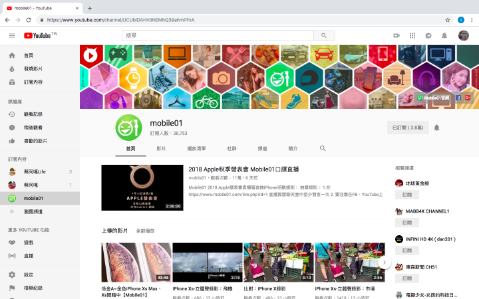Open a new browser tab

90,8
